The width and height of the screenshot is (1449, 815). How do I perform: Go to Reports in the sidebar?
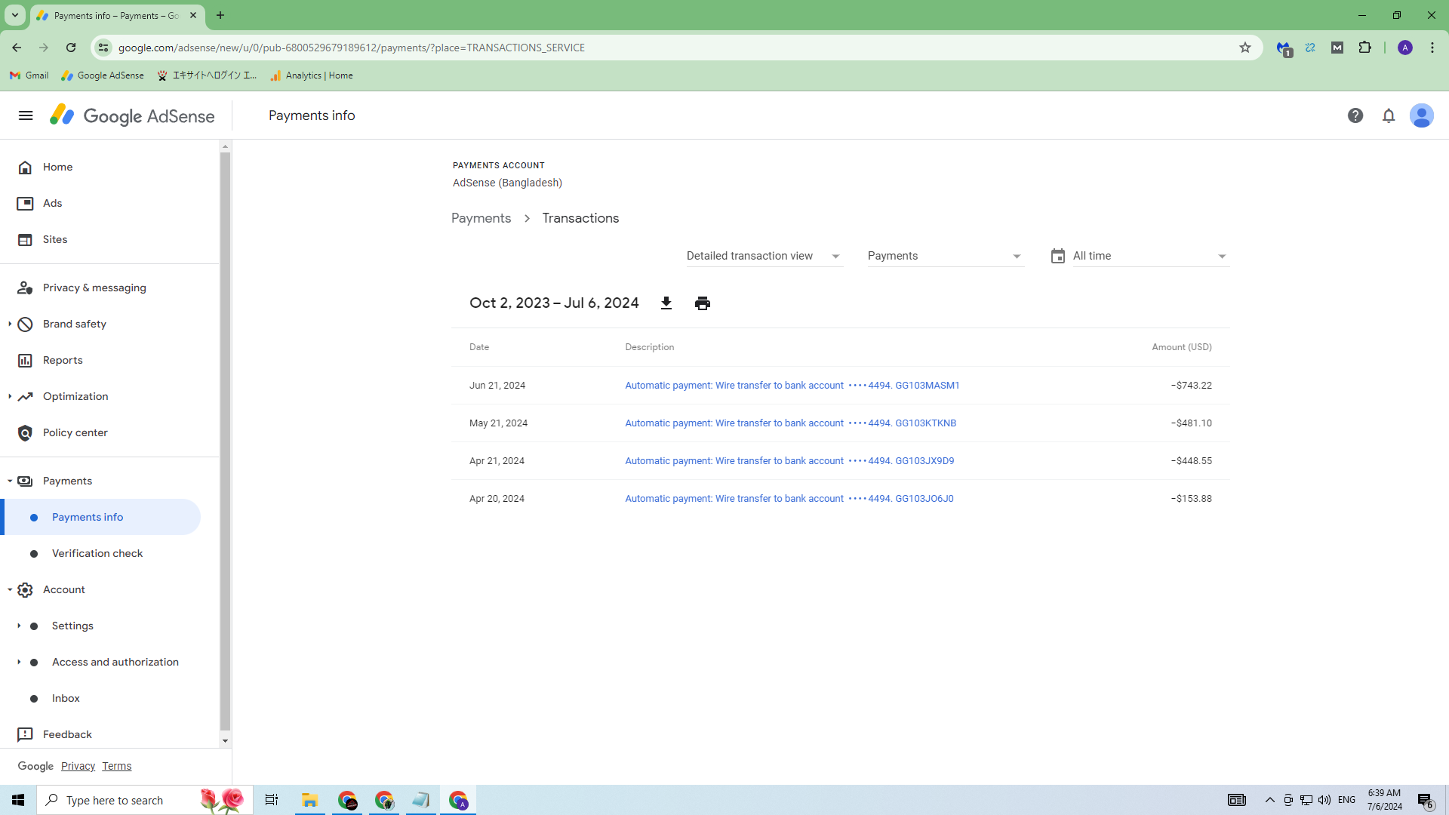tap(63, 360)
